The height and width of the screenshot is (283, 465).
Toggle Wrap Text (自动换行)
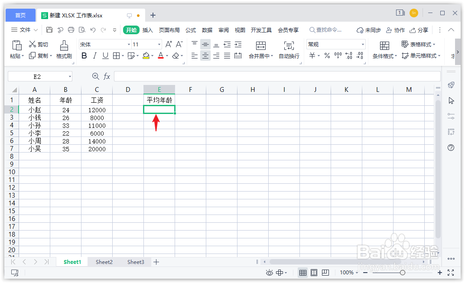click(289, 49)
